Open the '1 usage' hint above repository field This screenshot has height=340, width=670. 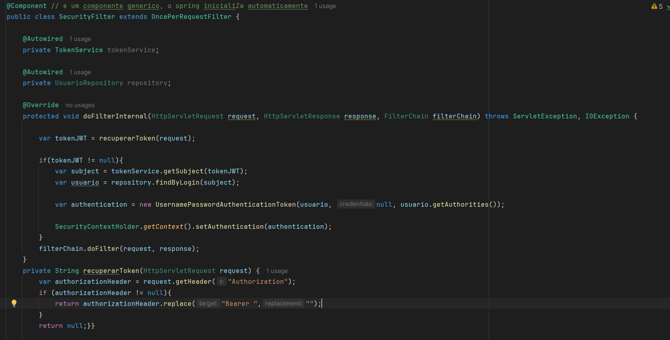(80, 72)
